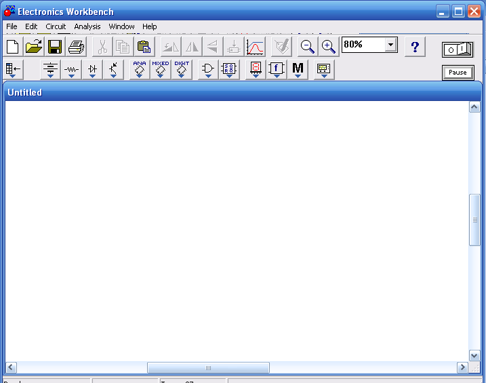Open the Circuit menu
Image resolution: width=486 pixels, height=383 pixels.
pos(56,26)
